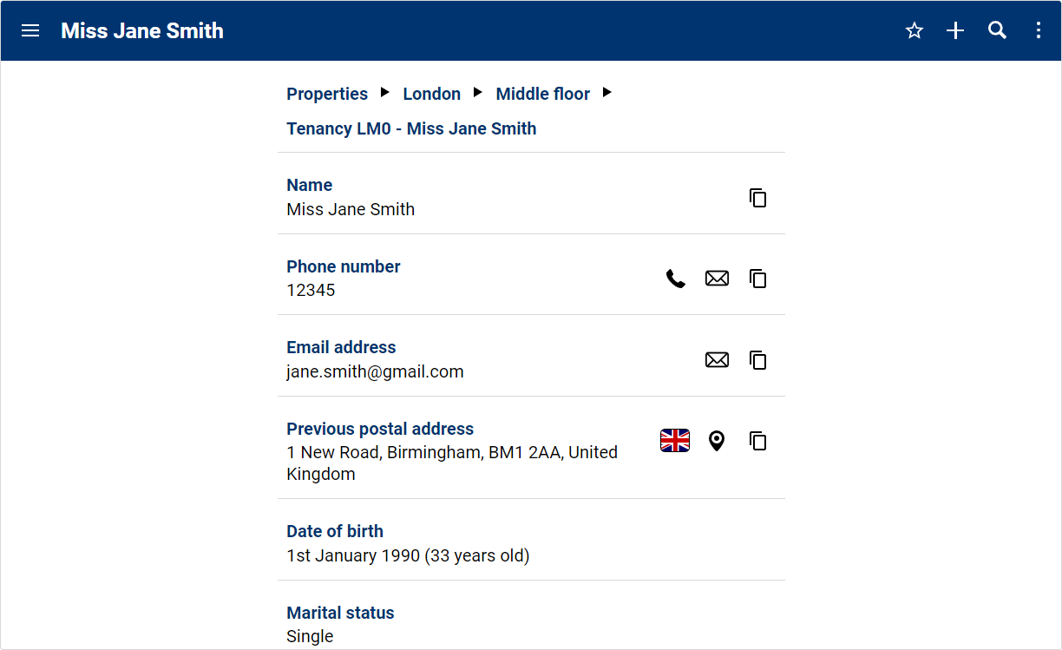The image size is (1062, 650).
Task: Navigate to London breadcrumb
Action: point(431,94)
